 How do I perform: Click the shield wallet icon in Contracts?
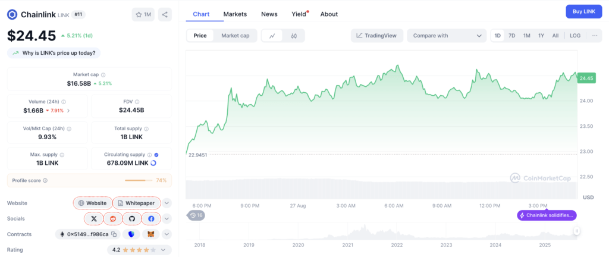tap(131, 234)
